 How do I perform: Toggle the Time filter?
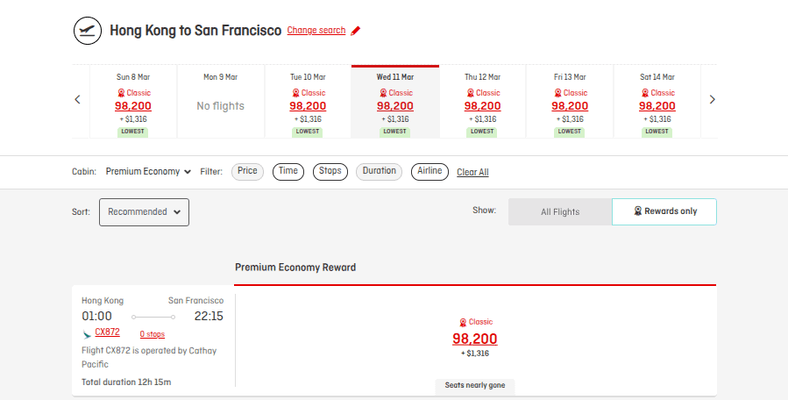tap(288, 172)
